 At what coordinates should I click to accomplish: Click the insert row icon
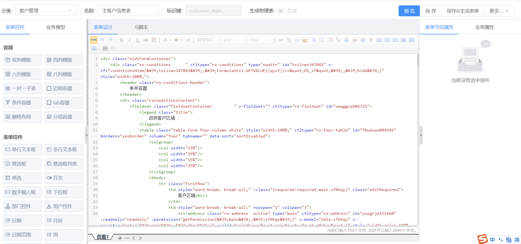tap(347, 40)
